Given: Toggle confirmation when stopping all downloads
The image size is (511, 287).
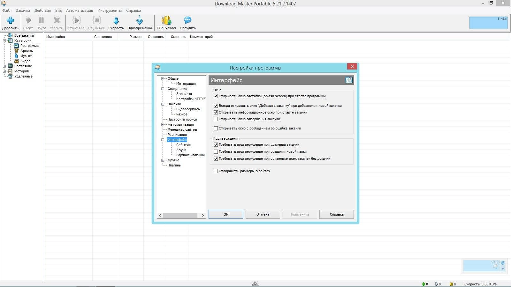Looking at the screenshot, I should (x=216, y=158).
